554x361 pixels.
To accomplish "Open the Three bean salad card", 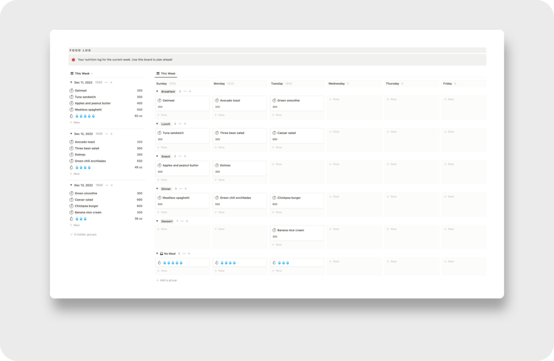I will click(240, 136).
